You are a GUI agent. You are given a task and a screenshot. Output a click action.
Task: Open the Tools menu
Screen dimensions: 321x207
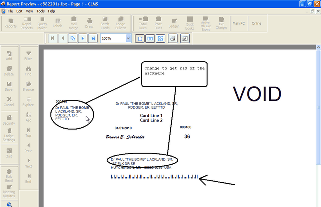coord(40,11)
